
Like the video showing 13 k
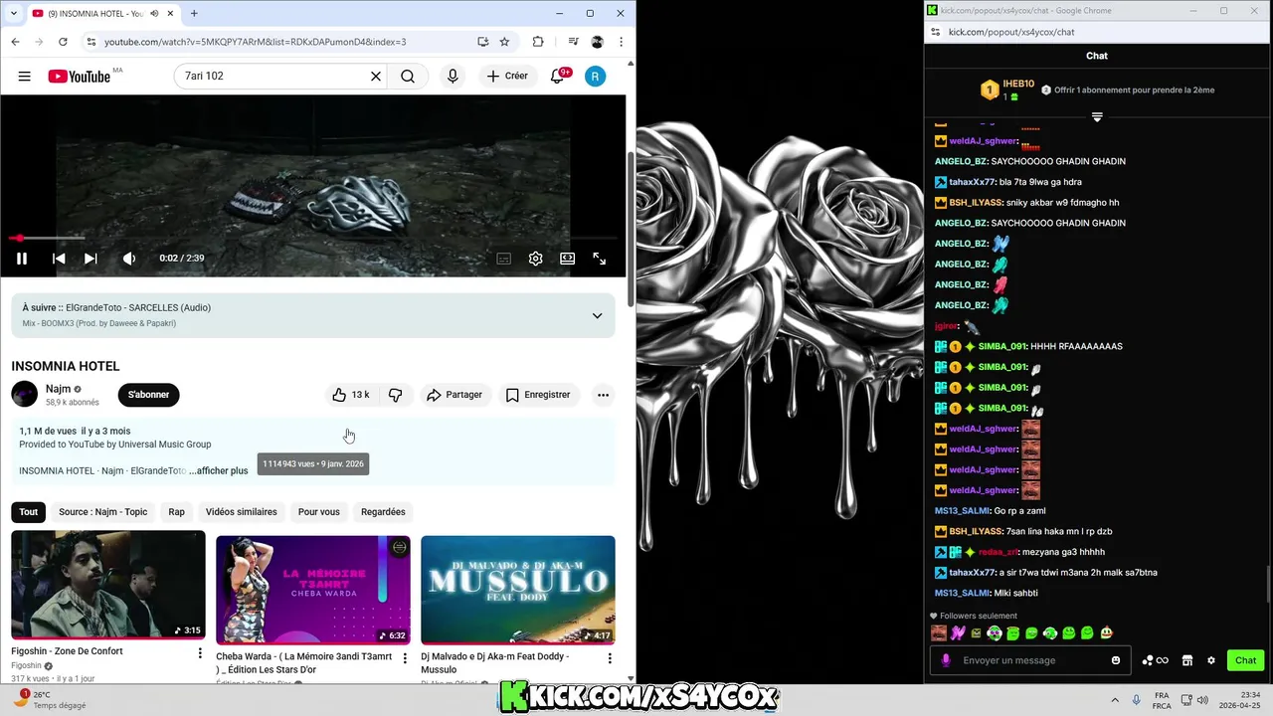pos(351,395)
